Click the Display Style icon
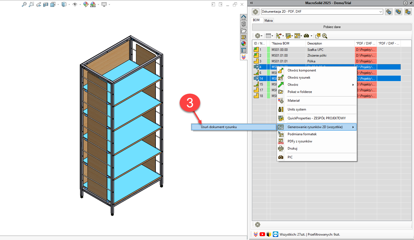 (x=64, y=4)
